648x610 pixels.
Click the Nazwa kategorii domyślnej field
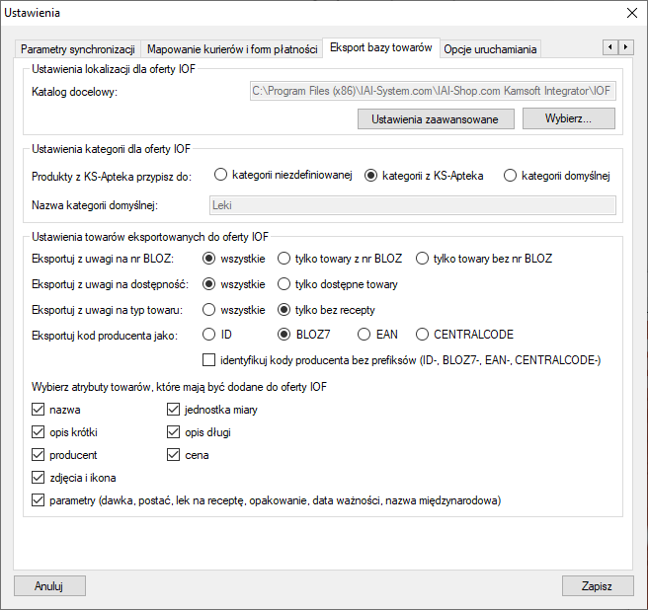point(412,205)
